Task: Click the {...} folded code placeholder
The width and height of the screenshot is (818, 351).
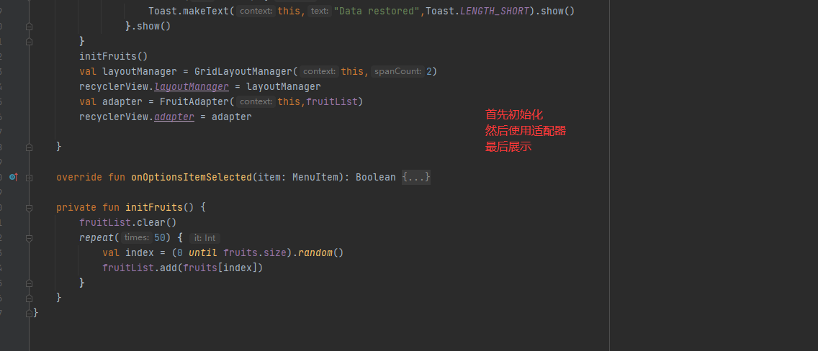Action: click(x=416, y=177)
